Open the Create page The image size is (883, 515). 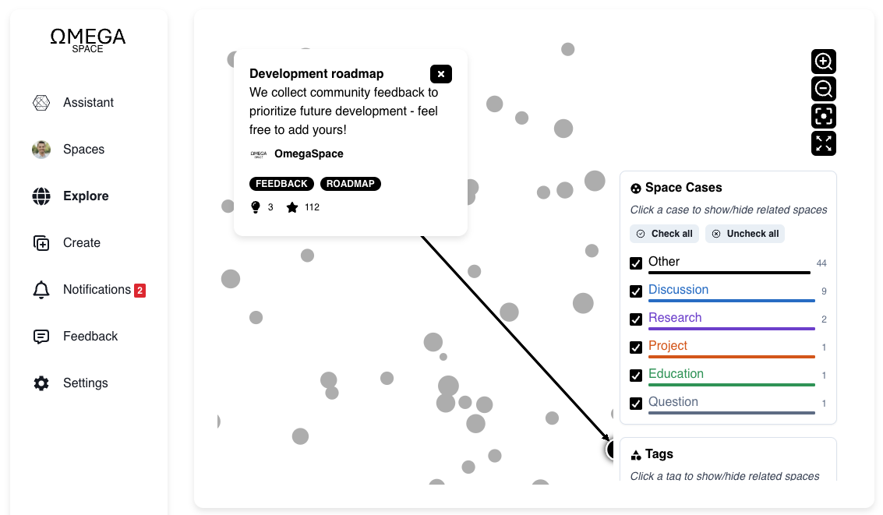tap(81, 243)
